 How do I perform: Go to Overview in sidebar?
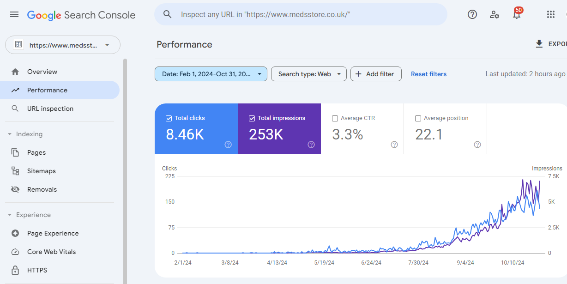tap(60, 72)
